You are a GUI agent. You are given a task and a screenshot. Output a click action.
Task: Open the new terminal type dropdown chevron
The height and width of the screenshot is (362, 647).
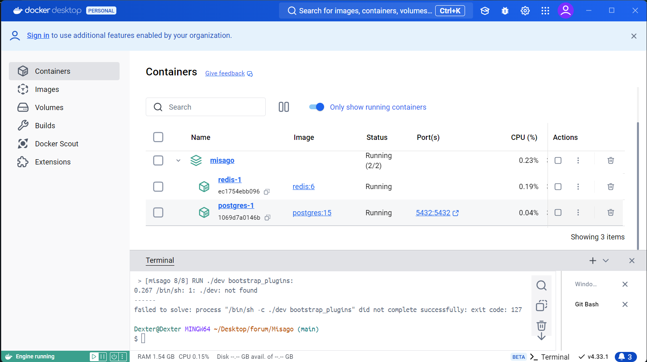point(606,261)
